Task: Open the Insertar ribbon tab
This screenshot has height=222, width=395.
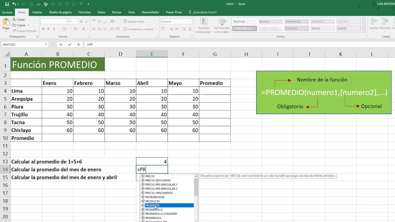Action: [37, 12]
